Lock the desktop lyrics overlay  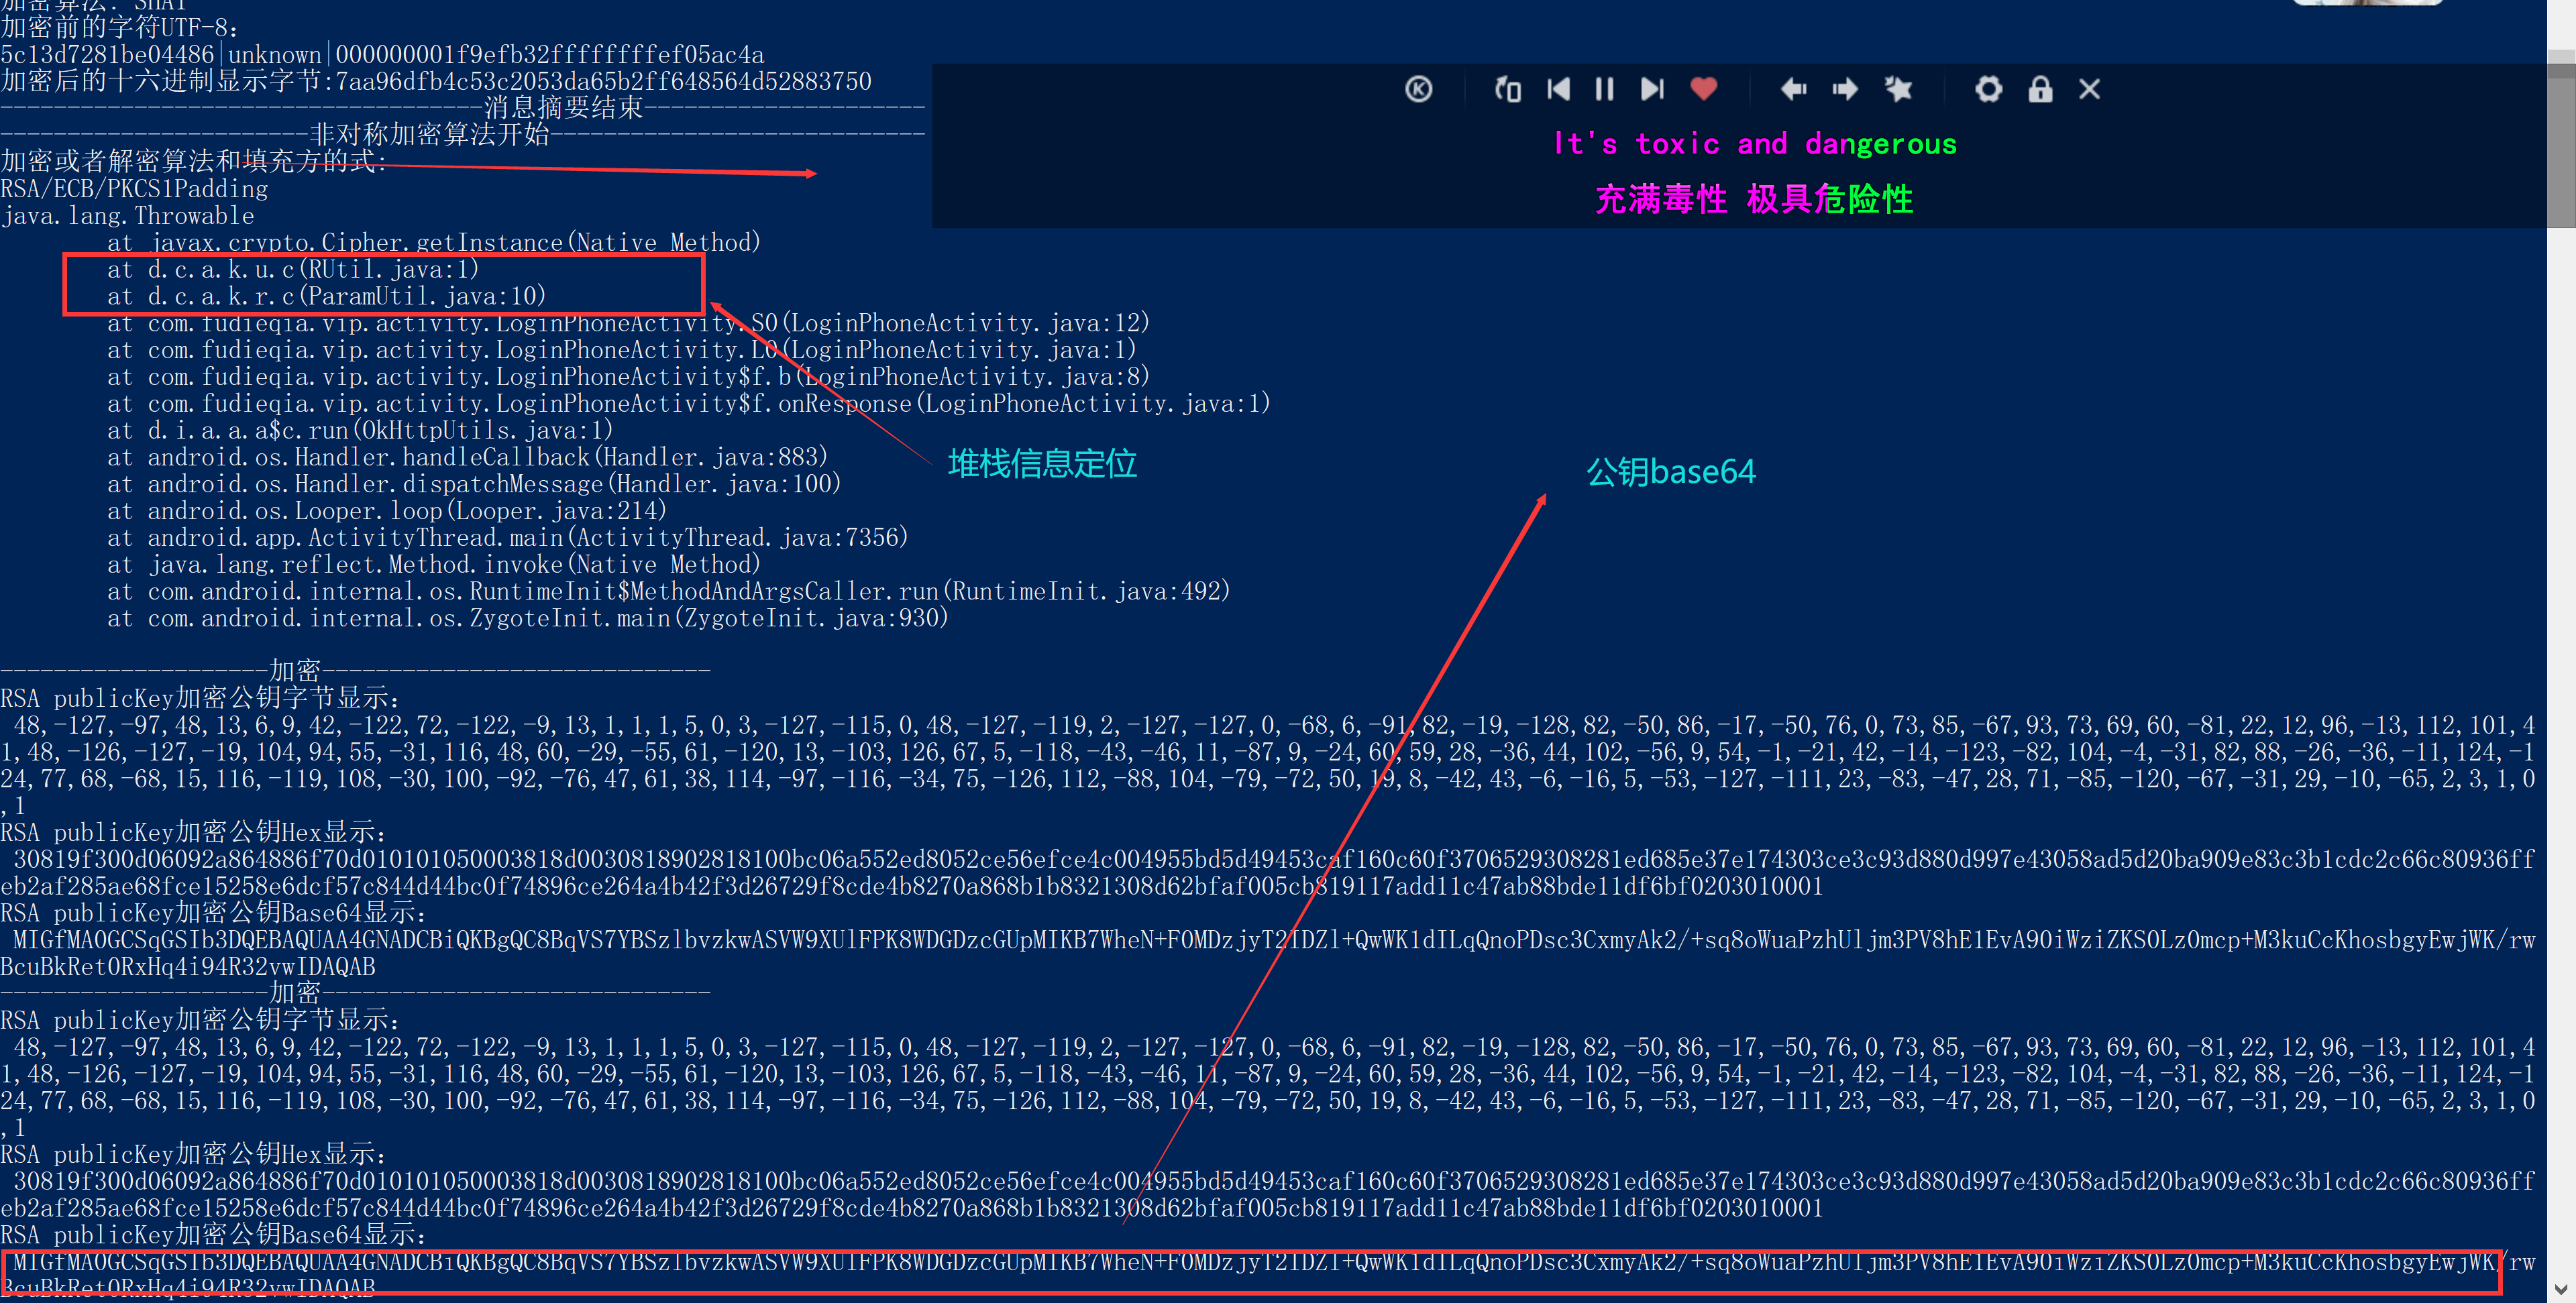[2040, 89]
